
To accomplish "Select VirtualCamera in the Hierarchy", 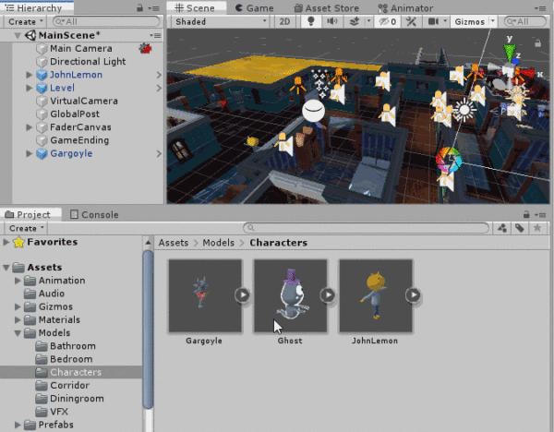I will click(x=84, y=101).
